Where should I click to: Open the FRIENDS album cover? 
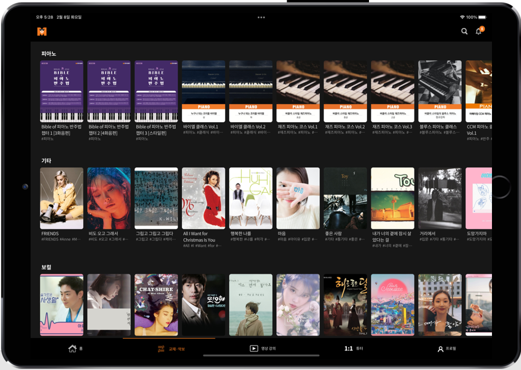point(62,198)
